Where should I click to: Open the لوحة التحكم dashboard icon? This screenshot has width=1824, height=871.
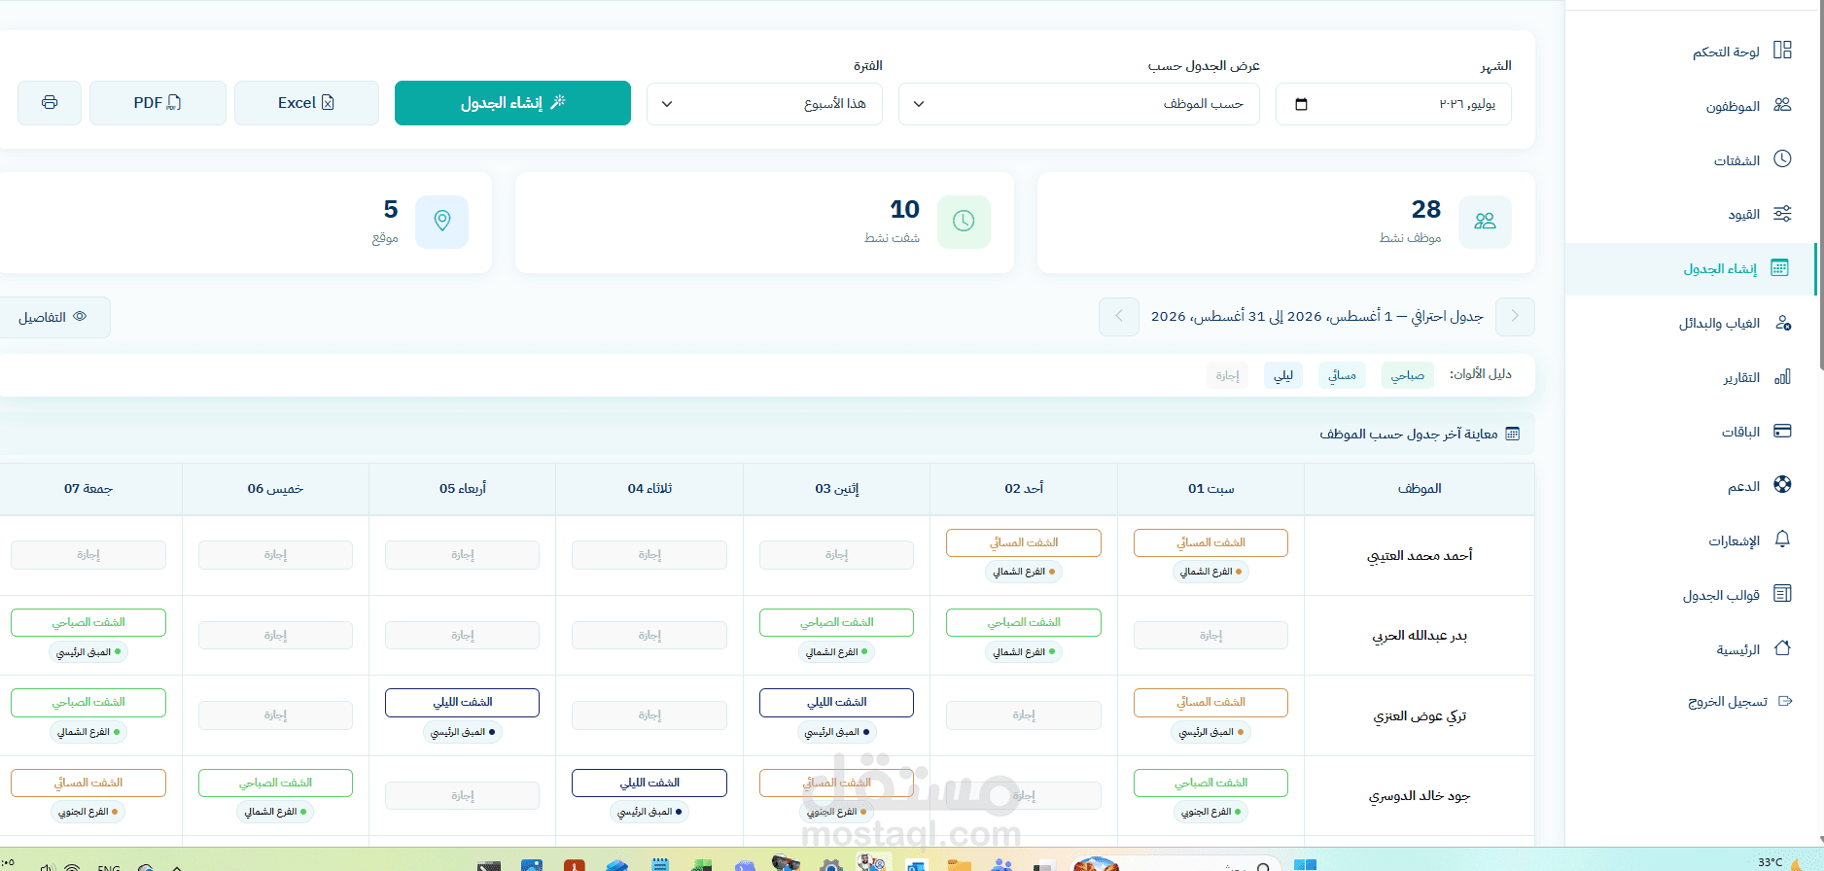(1782, 51)
